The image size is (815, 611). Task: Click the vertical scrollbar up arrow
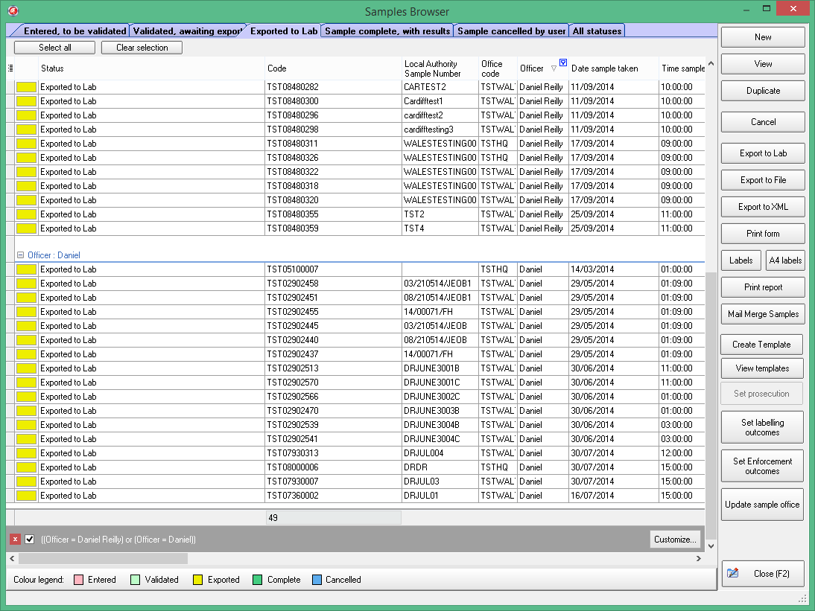pyautogui.click(x=711, y=64)
